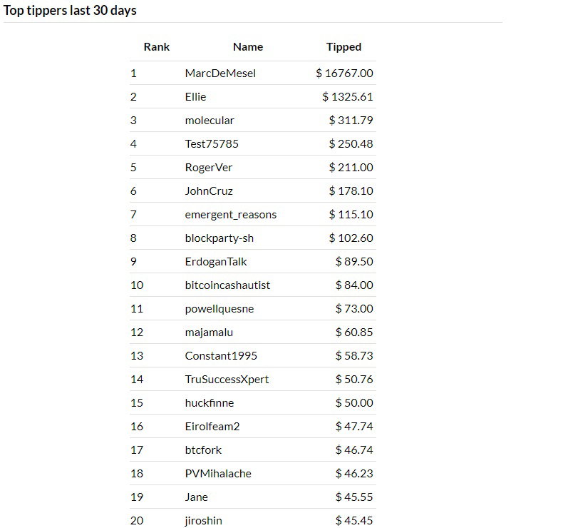This screenshot has height=528, width=563.
Task: Open ErdoganTalk's profile
Action: pyautogui.click(x=216, y=262)
